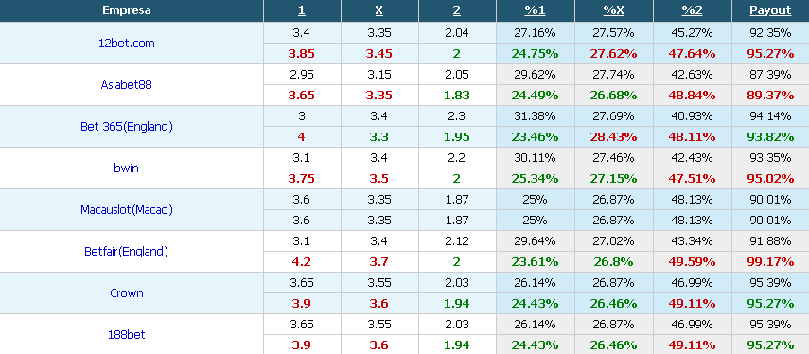Sort by the 2 column header
Image resolution: width=809 pixels, height=354 pixels.
457,10
